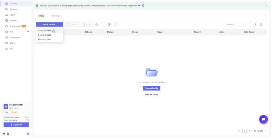The height and width of the screenshot is (138, 272).
Task: Click the Actions column header
Action: click(x=88, y=32)
